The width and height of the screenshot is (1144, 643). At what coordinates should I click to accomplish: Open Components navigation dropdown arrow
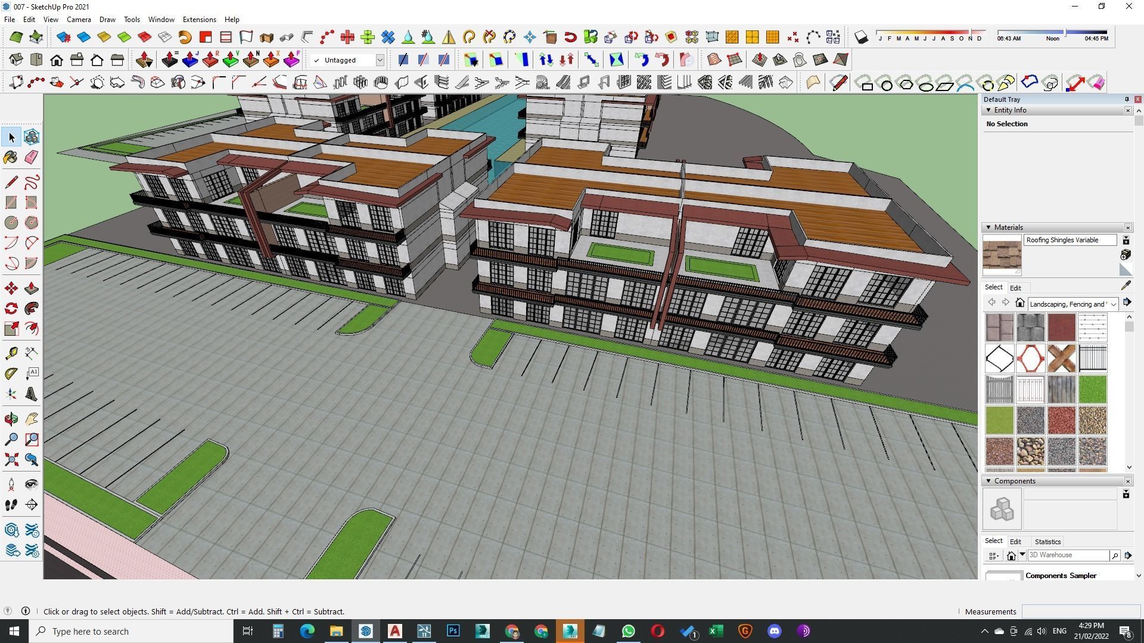point(1022,555)
